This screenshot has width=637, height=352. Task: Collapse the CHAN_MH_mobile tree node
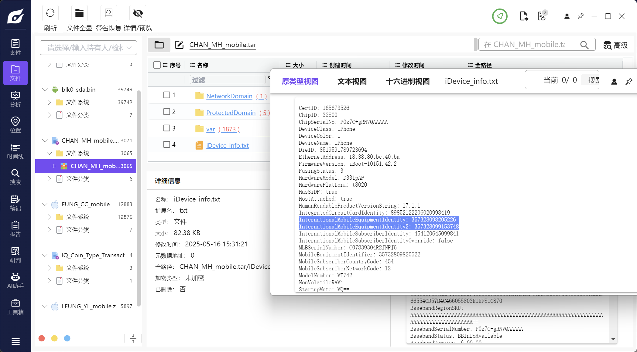click(45, 140)
